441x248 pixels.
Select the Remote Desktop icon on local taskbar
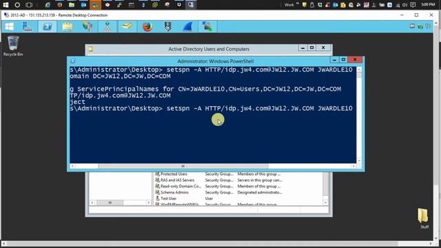click(x=191, y=5)
